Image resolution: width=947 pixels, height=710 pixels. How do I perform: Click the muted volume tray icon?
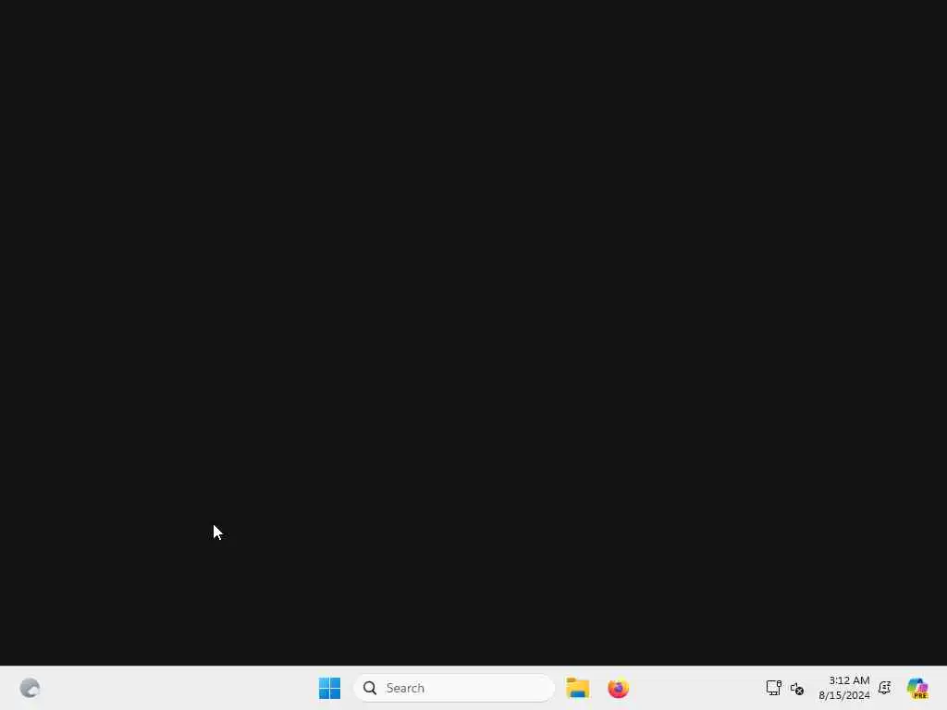pyautogui.click(x=797, y=688)
